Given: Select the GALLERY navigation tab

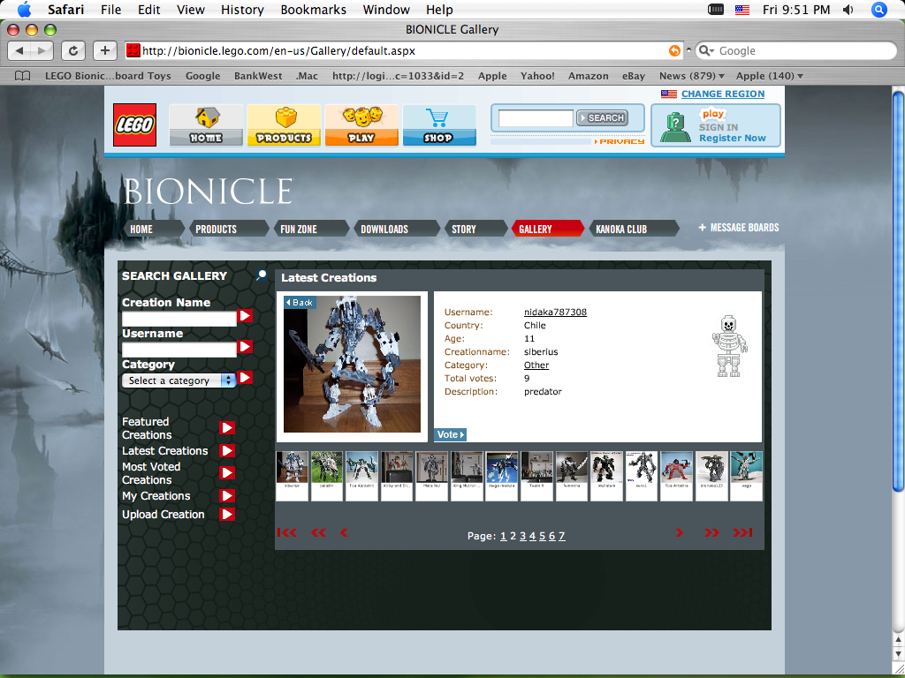Looking at the screenshot, I should tap(546, 229).
